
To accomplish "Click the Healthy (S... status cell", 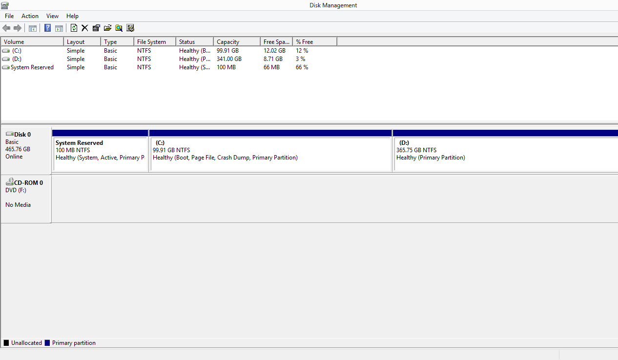I will (195, 67).
